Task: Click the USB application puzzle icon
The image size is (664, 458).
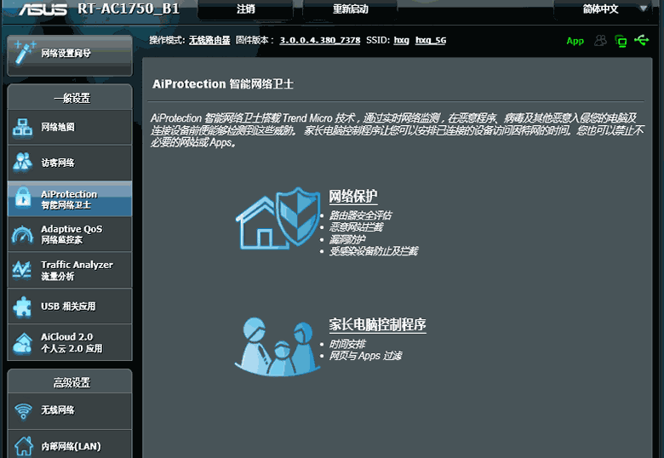Action: coord(22,306)
